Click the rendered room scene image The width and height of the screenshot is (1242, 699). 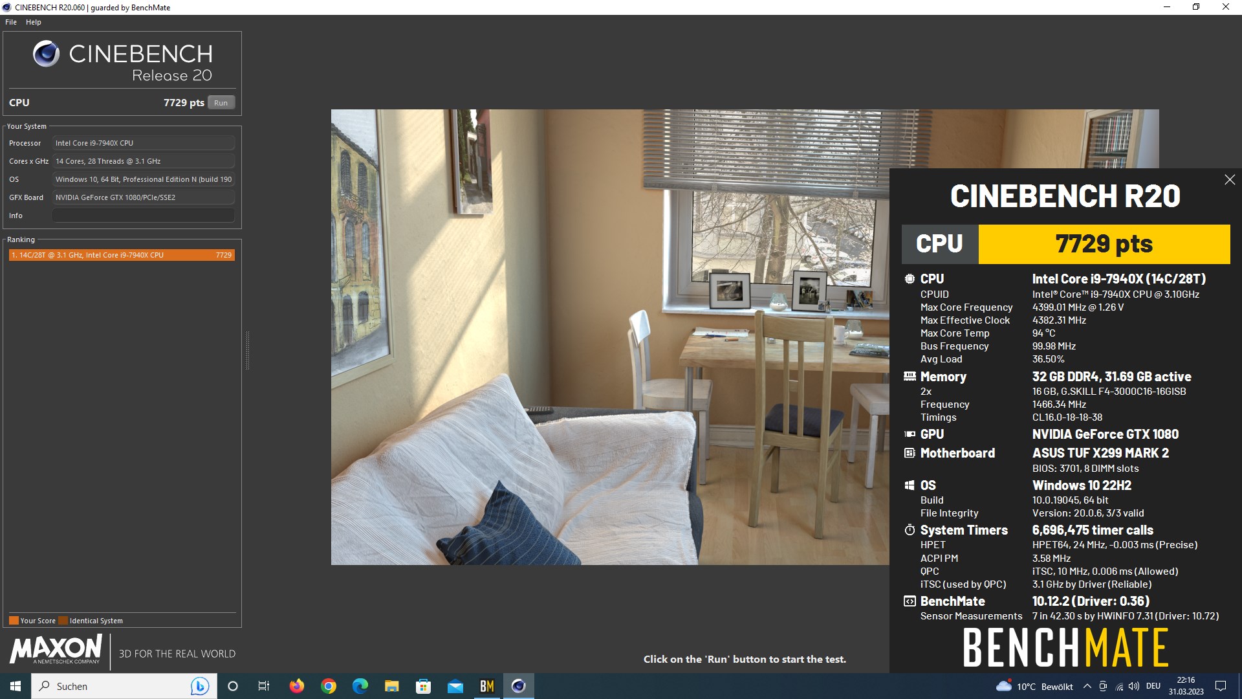click(610, 337)
